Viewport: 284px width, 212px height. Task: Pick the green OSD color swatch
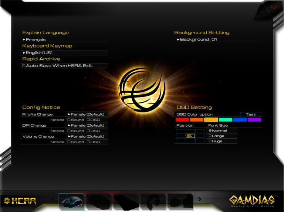pyautogui.click(x=226, y=120)
